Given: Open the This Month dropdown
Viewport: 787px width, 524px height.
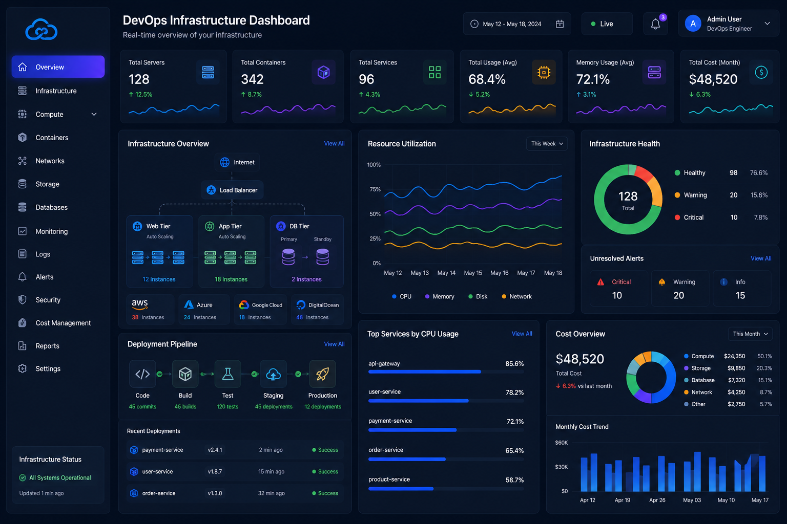Looking at the screenshot, I should 750,334.
